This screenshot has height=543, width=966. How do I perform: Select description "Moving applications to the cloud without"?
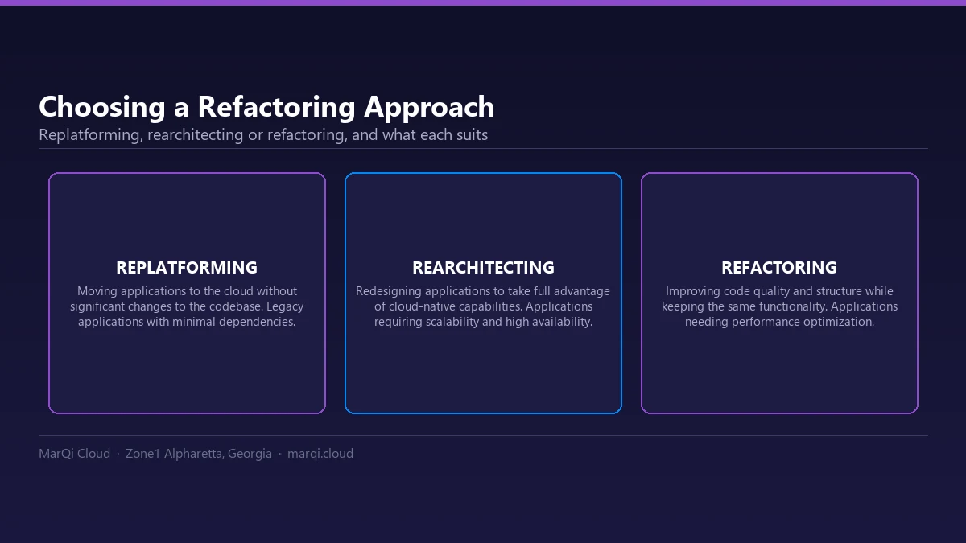tap(187, 306)
